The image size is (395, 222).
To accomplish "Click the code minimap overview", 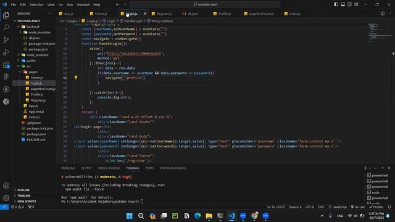I will click(379, 33).
